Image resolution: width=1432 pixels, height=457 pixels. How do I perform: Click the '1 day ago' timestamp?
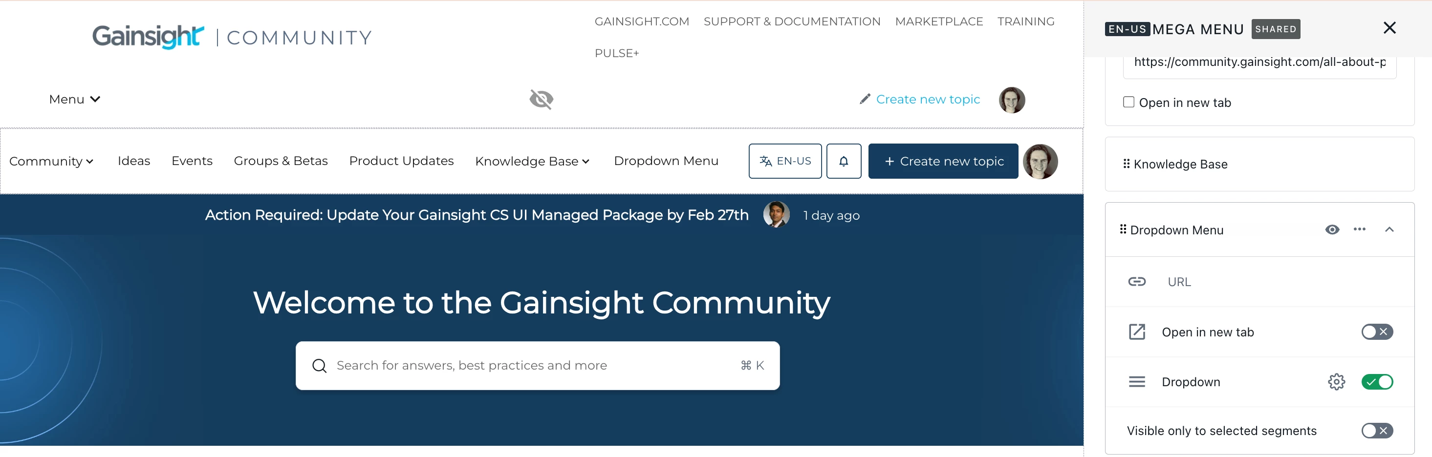831,215
